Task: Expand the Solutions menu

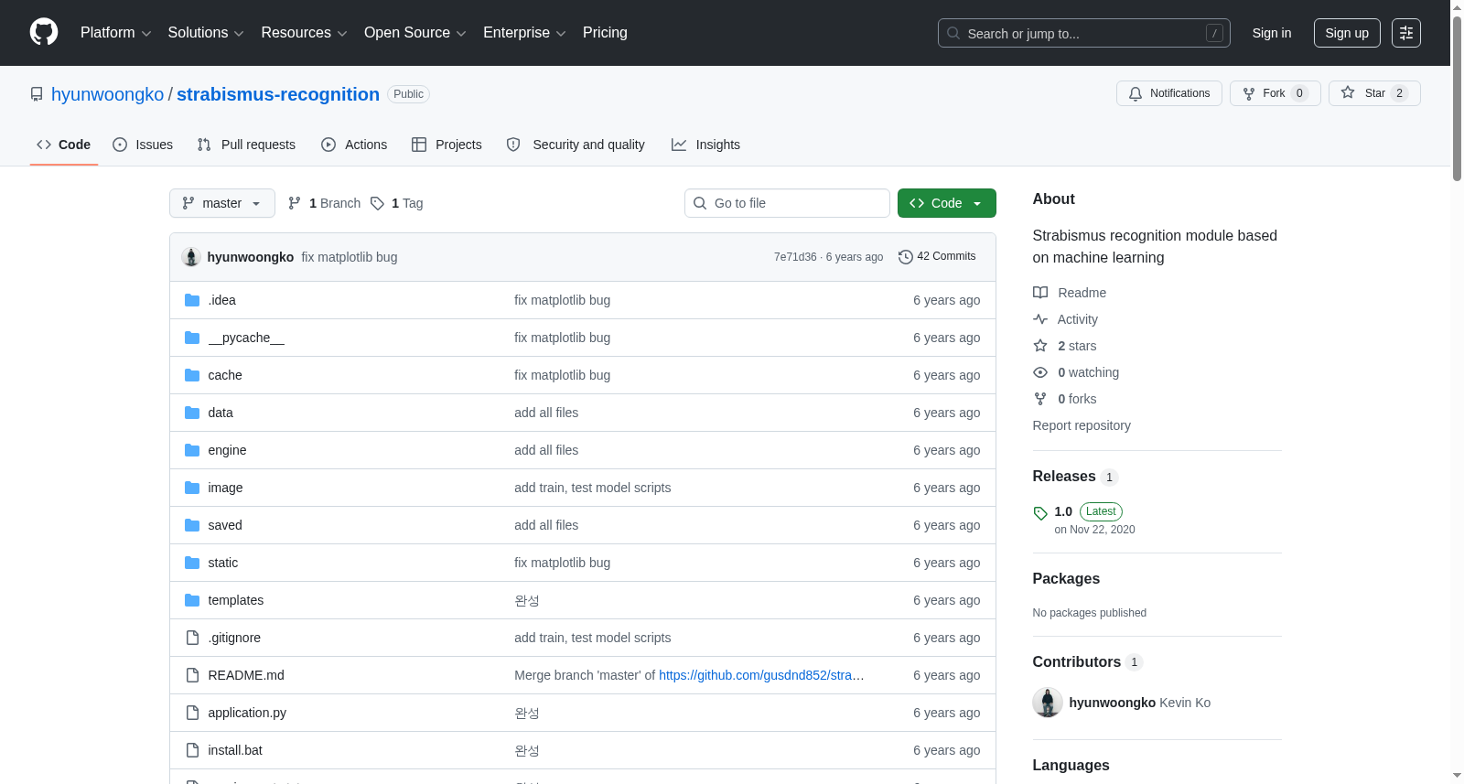Action: [x=206, y=32]
